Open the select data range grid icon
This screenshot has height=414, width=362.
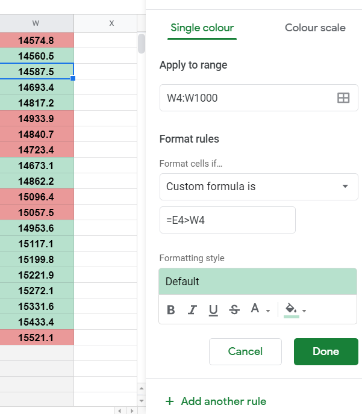pyautogui.click(x=343, y=98)
